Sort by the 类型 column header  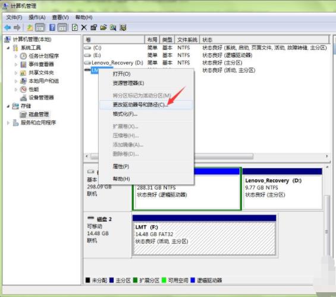pyautogui.click(x=167, y=40)
